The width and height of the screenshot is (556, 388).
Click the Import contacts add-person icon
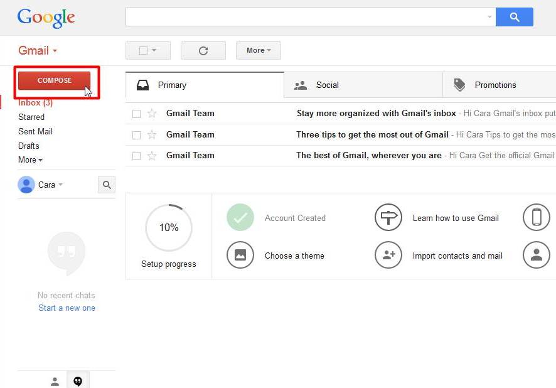pyautogui.click(x=388, y=255)
